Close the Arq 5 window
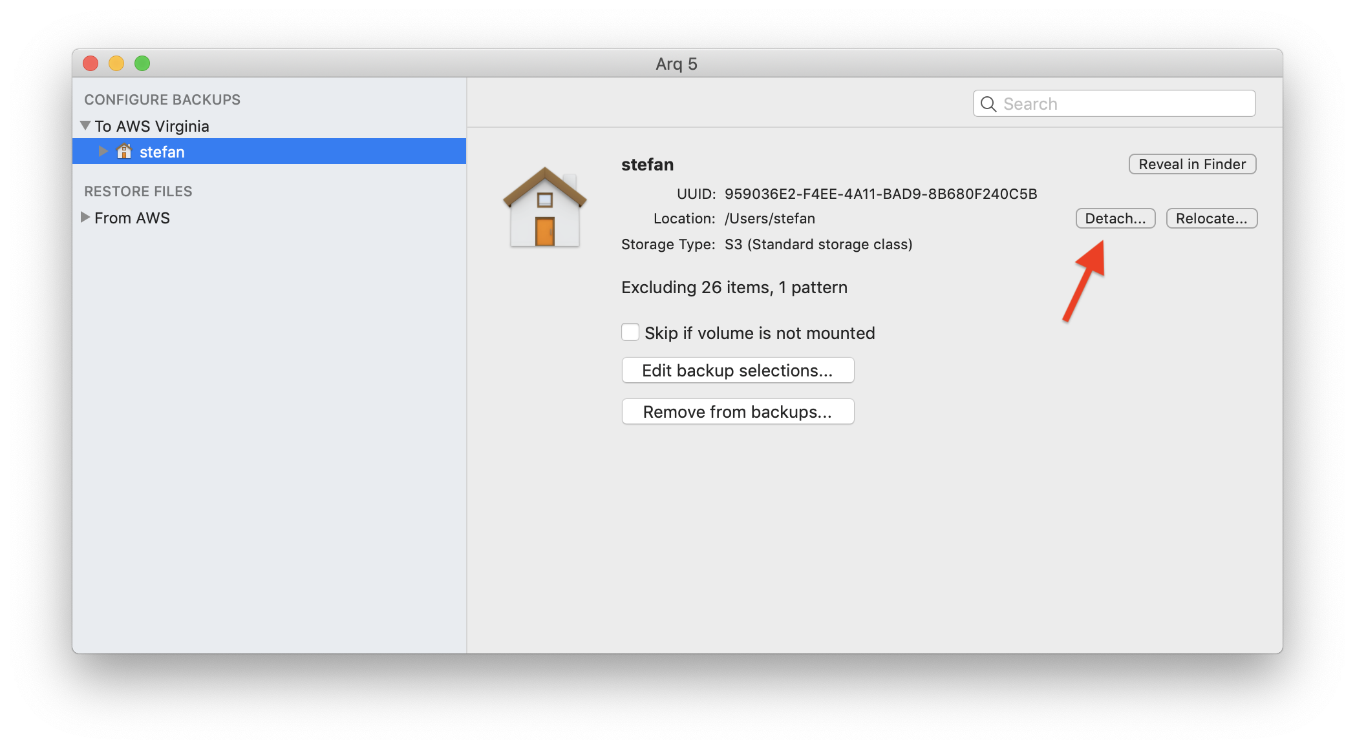The height and width of the screenshot is (749, 1355). (x=91, y=63)
